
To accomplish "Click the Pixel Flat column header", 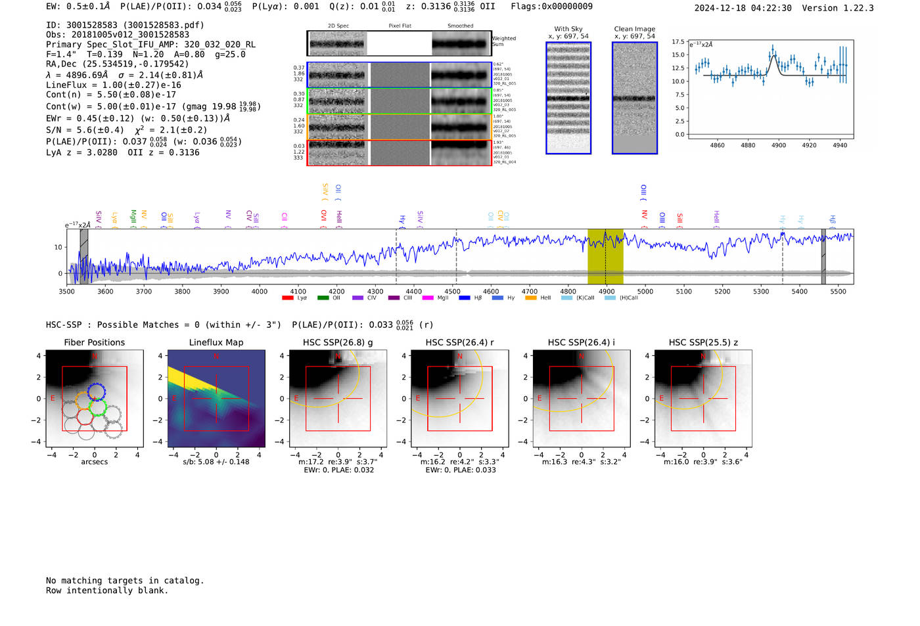I will 400,26.
